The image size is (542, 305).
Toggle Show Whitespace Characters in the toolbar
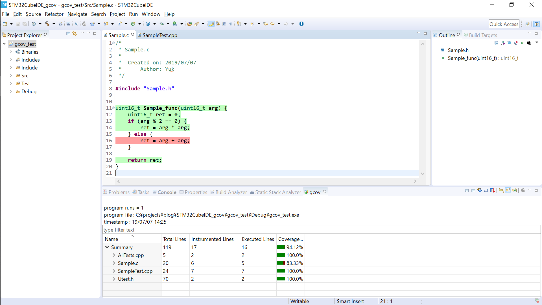click(231, 24)
